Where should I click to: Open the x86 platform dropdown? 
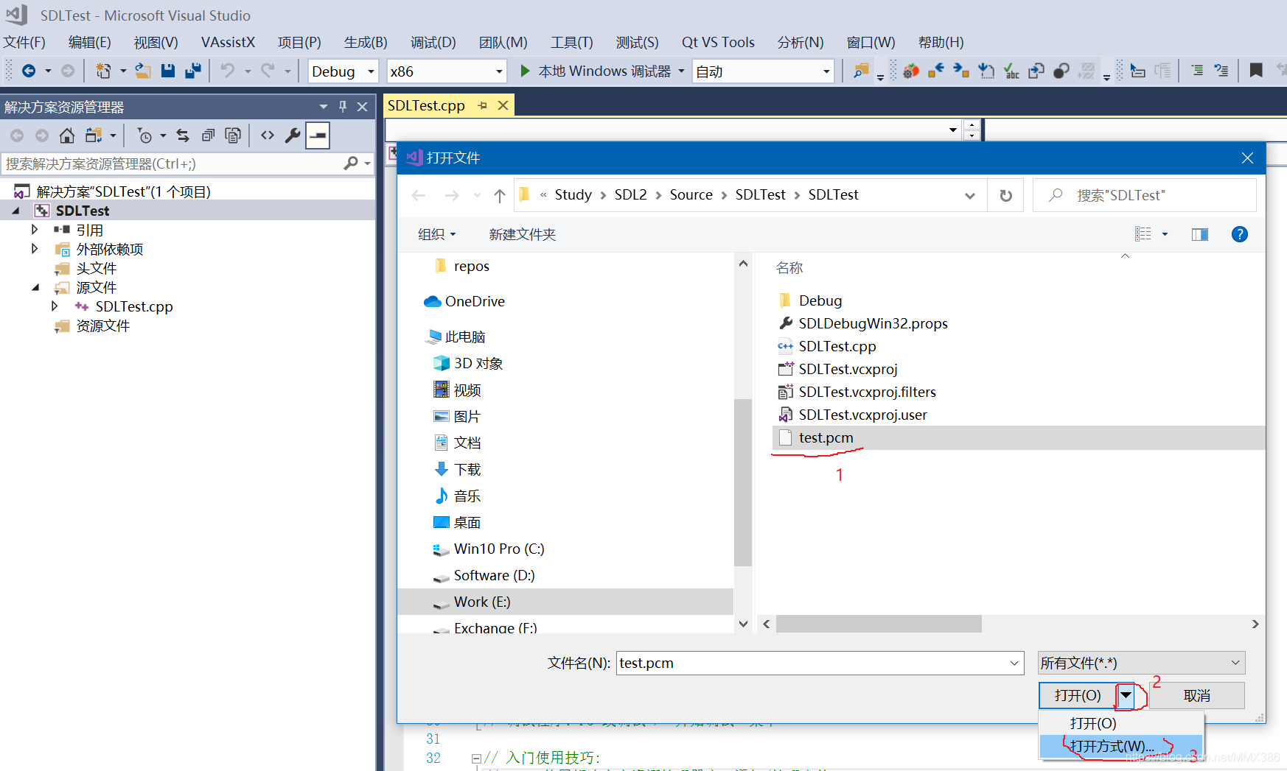(x=499, y=71)
